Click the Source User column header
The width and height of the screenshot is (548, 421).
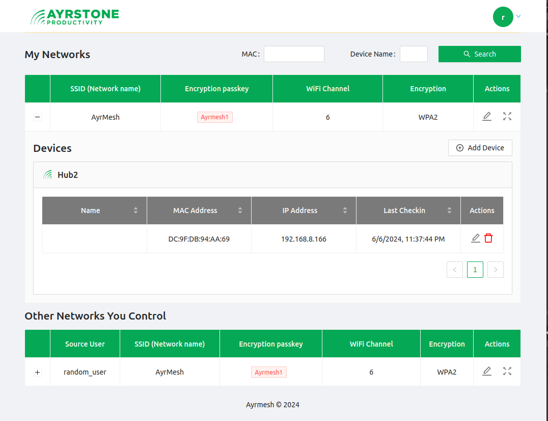coord(85,344)
